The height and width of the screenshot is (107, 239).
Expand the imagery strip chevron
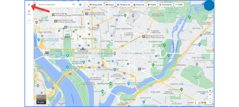point(210,103)
